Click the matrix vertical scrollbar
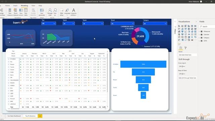Screen dimensions: 215x121 tap(107, 73)
